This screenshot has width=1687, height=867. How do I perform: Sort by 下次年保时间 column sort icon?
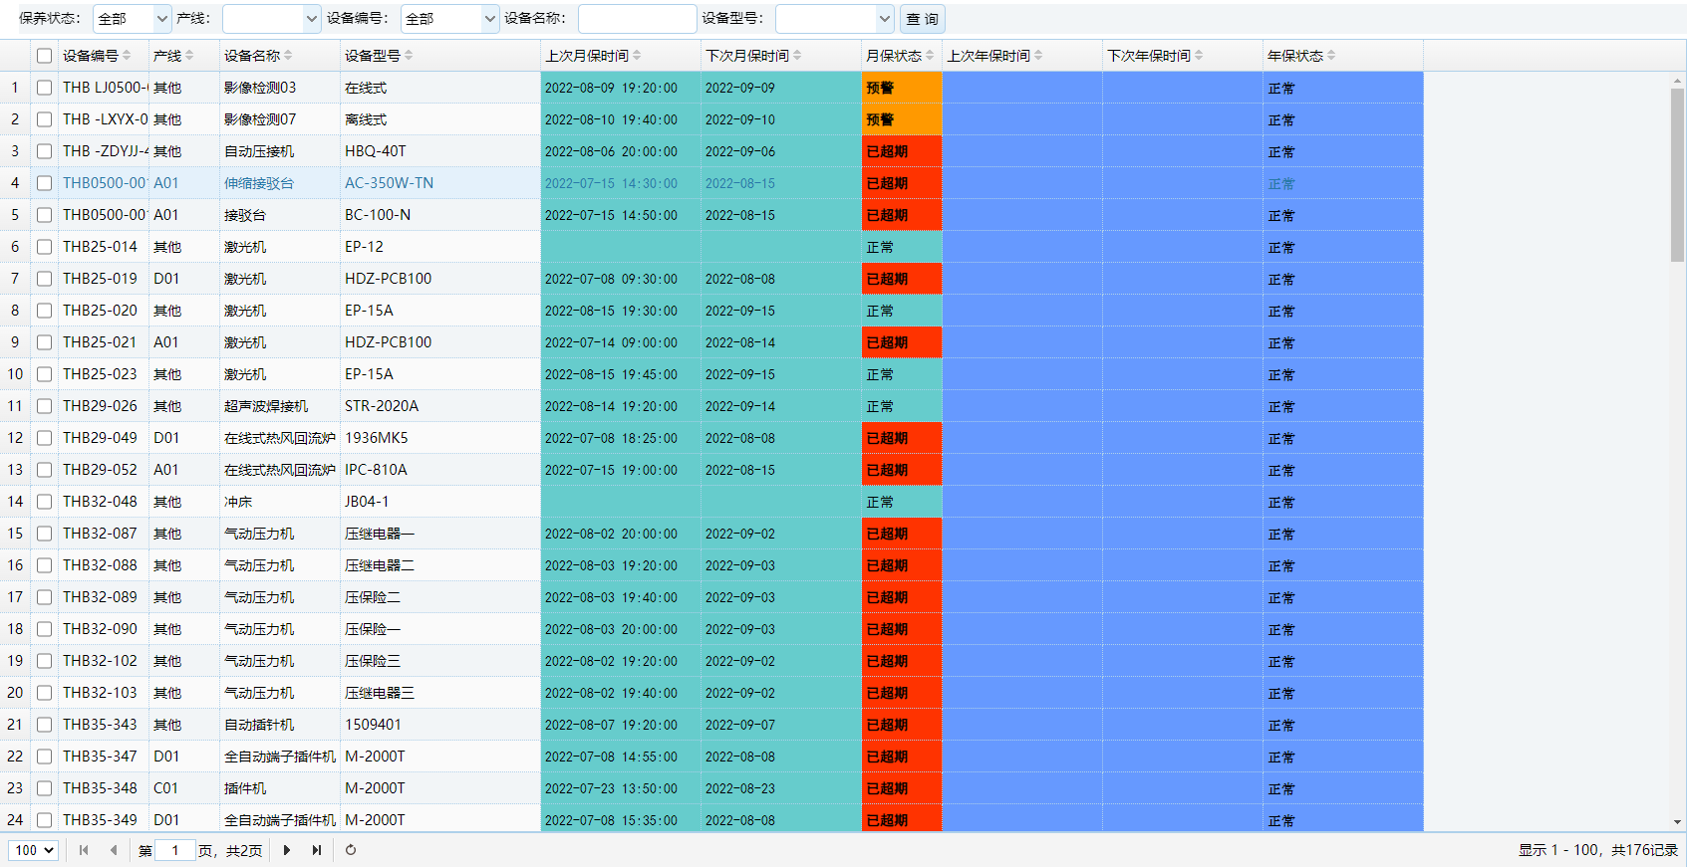pos(1199,56)
